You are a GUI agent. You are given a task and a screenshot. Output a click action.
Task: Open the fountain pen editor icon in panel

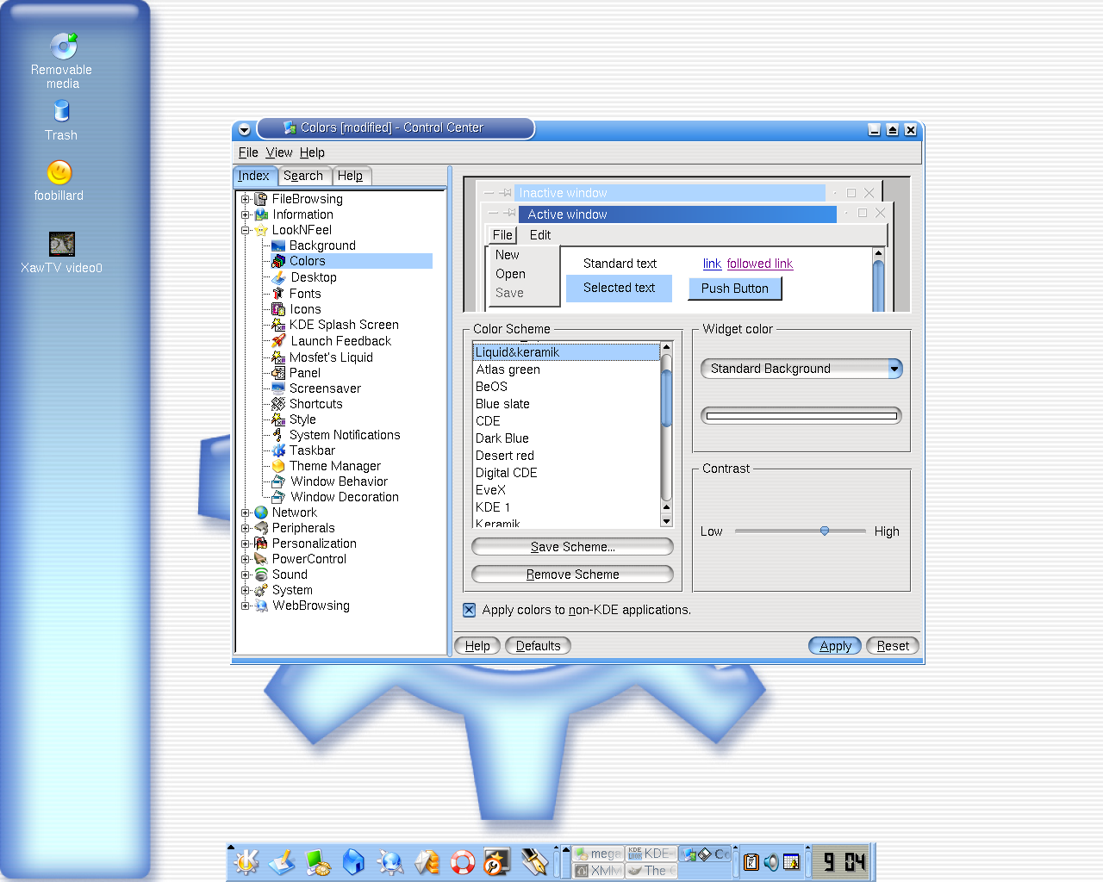point(534,861)
